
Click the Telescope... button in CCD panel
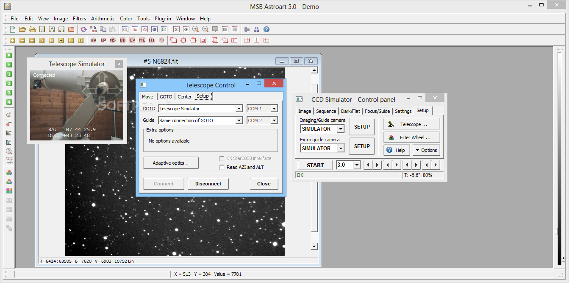coord(412,124)
